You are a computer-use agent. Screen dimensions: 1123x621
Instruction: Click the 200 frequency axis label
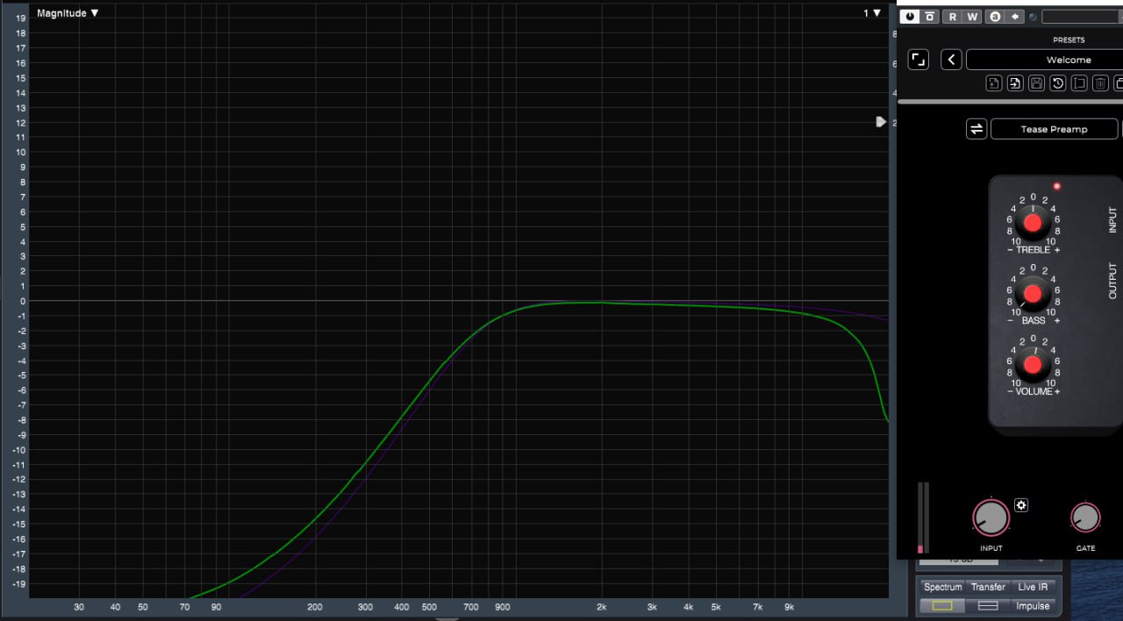pos(315,607)
